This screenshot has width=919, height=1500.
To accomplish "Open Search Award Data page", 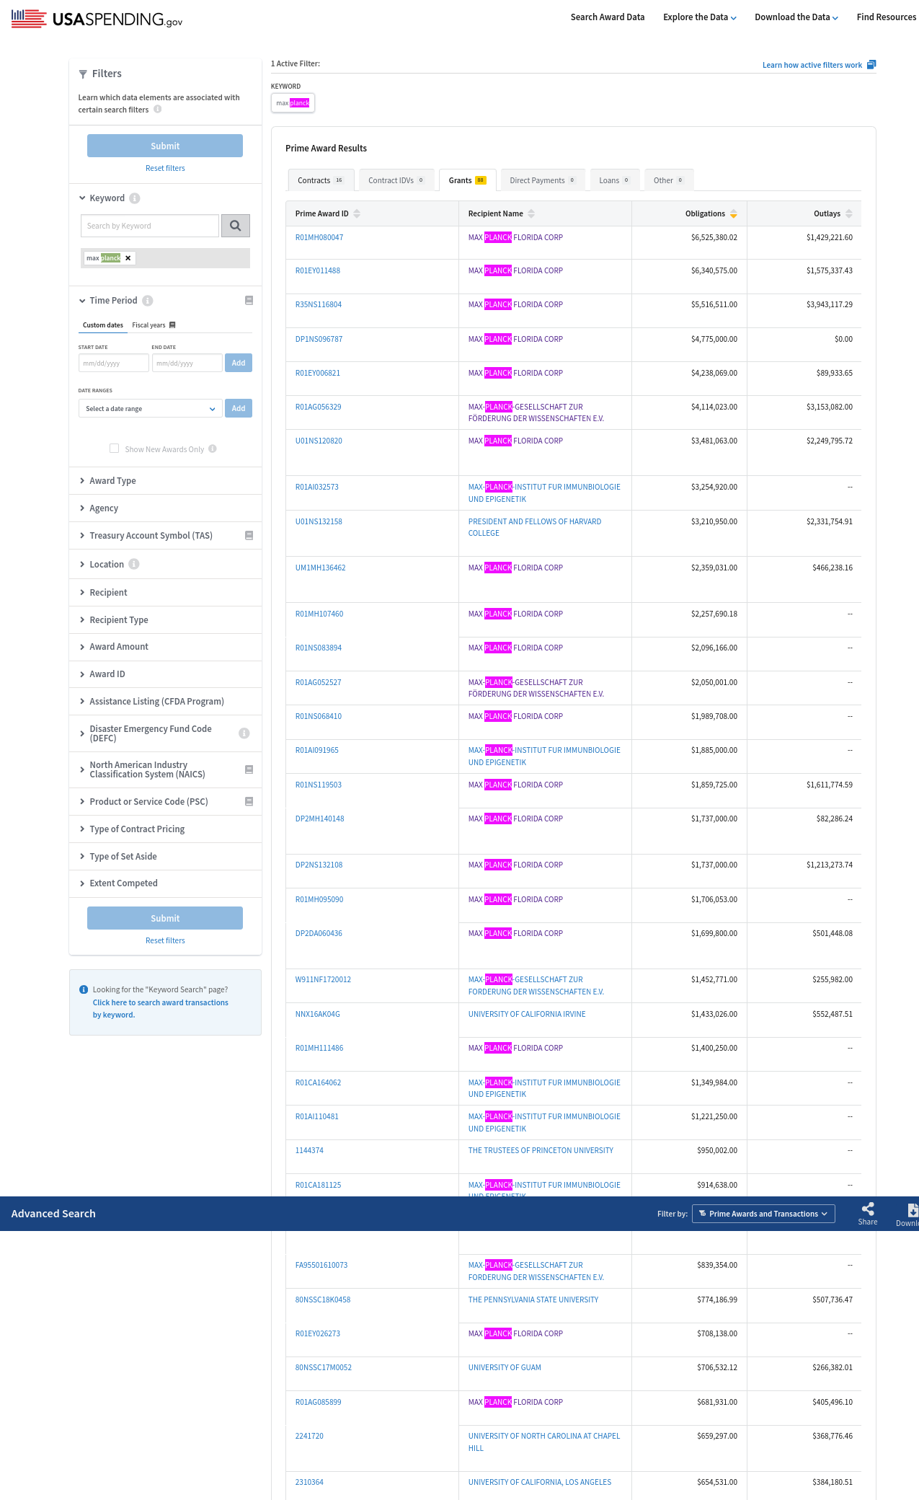I will [608, 17].
